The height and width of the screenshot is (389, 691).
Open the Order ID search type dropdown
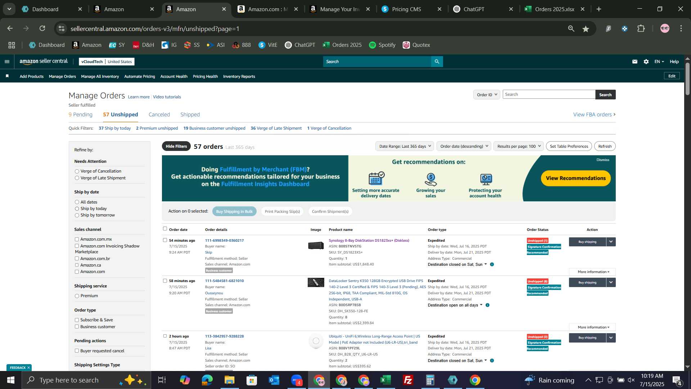coord(487,95)
